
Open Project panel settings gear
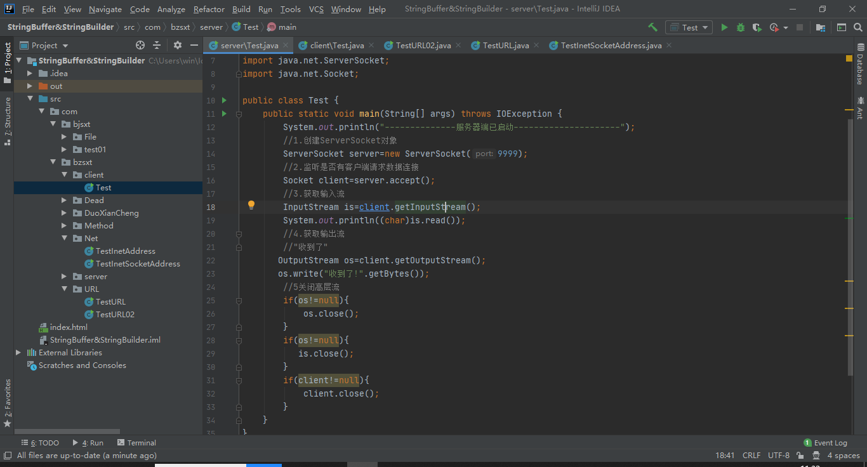(x=177, y=45)
